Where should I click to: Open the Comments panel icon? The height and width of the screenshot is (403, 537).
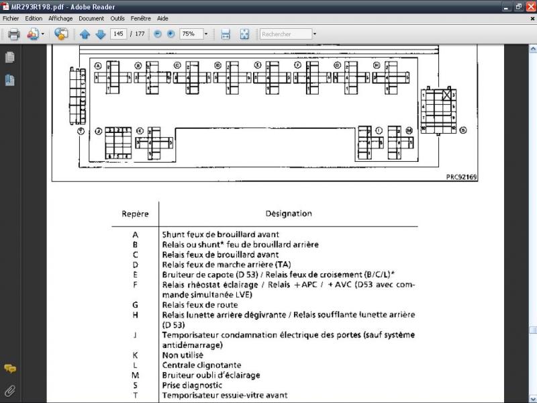[x=10, y=369]
